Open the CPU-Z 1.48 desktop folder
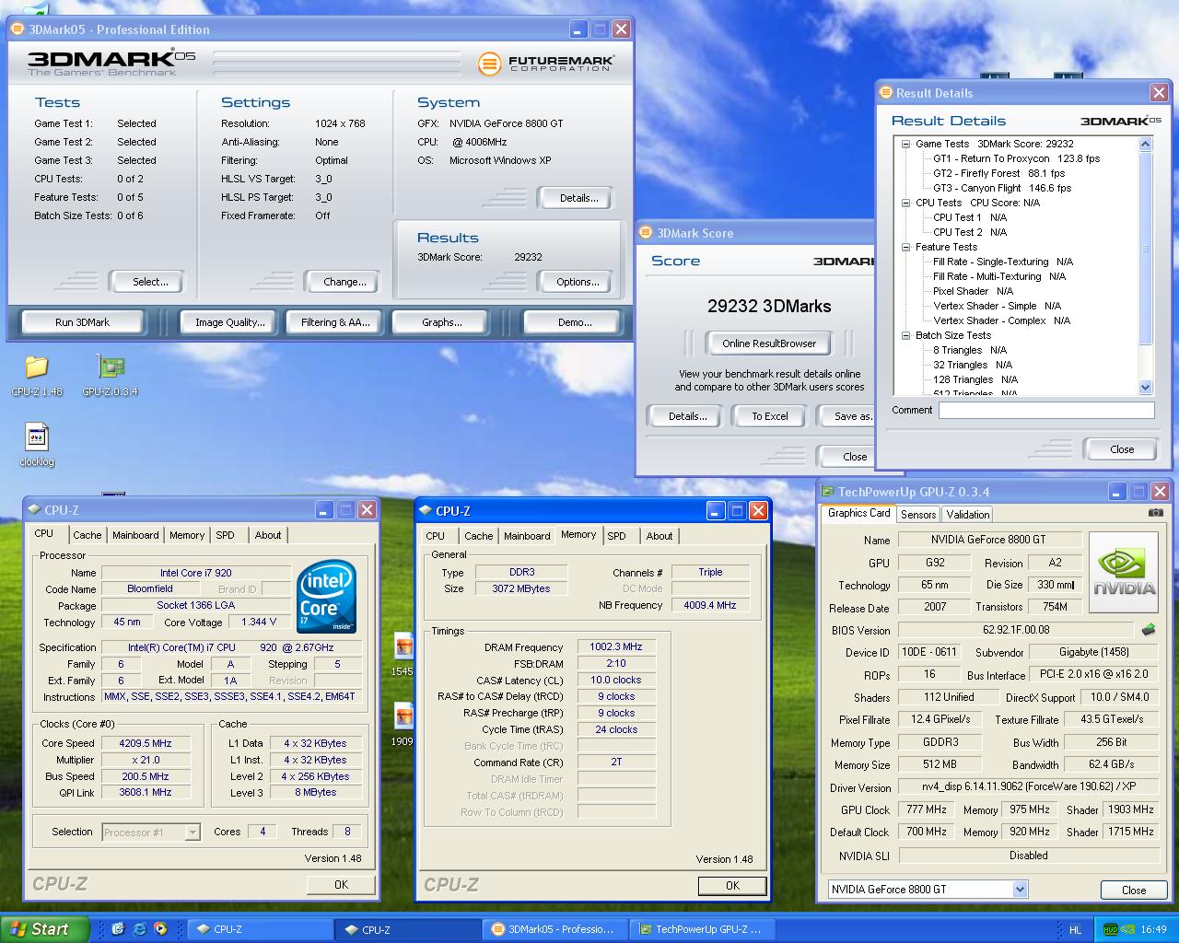The image size is (1179, 943). (36, 368)
